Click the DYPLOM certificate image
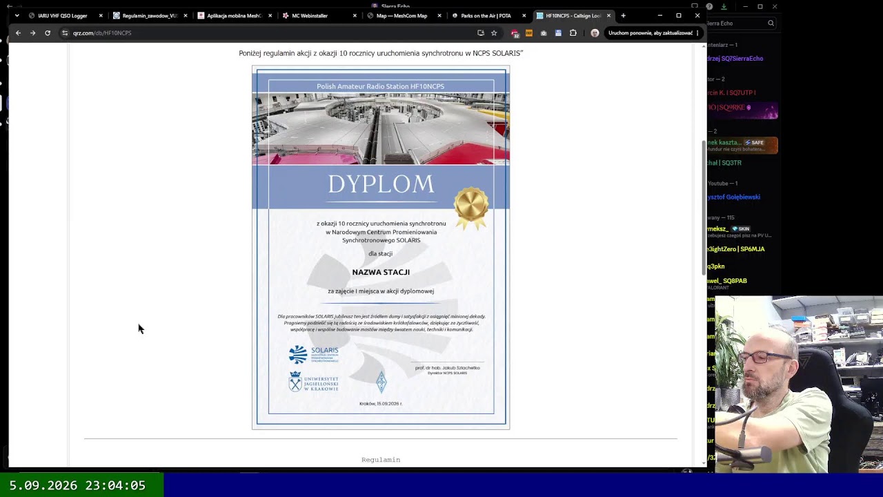The width and height of the screenshot is (883, 497). coord(381,248)
